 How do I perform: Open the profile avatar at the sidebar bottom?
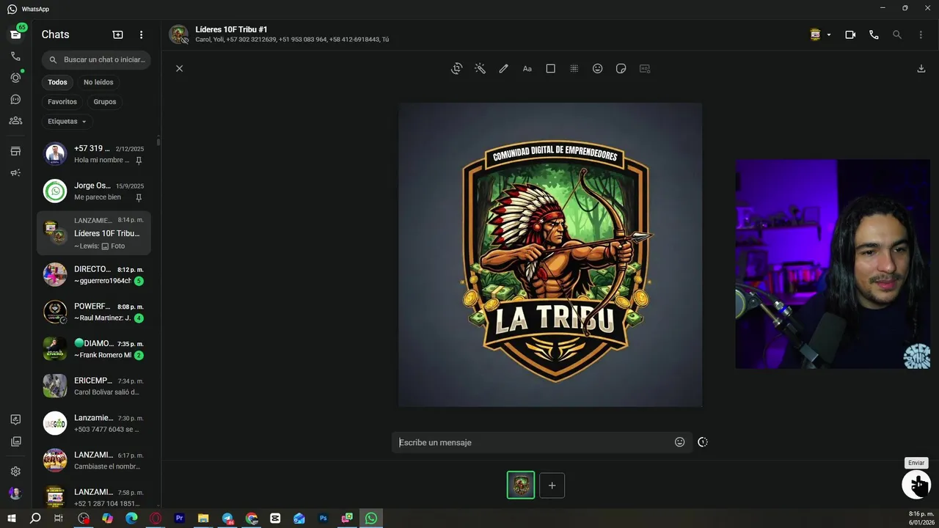pyautogui.click(x=15, y=494)
